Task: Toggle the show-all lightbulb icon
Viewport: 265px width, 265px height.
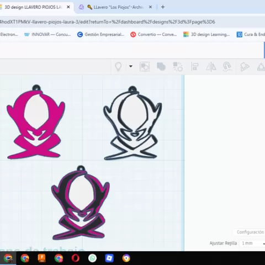Action: [118, 66]
